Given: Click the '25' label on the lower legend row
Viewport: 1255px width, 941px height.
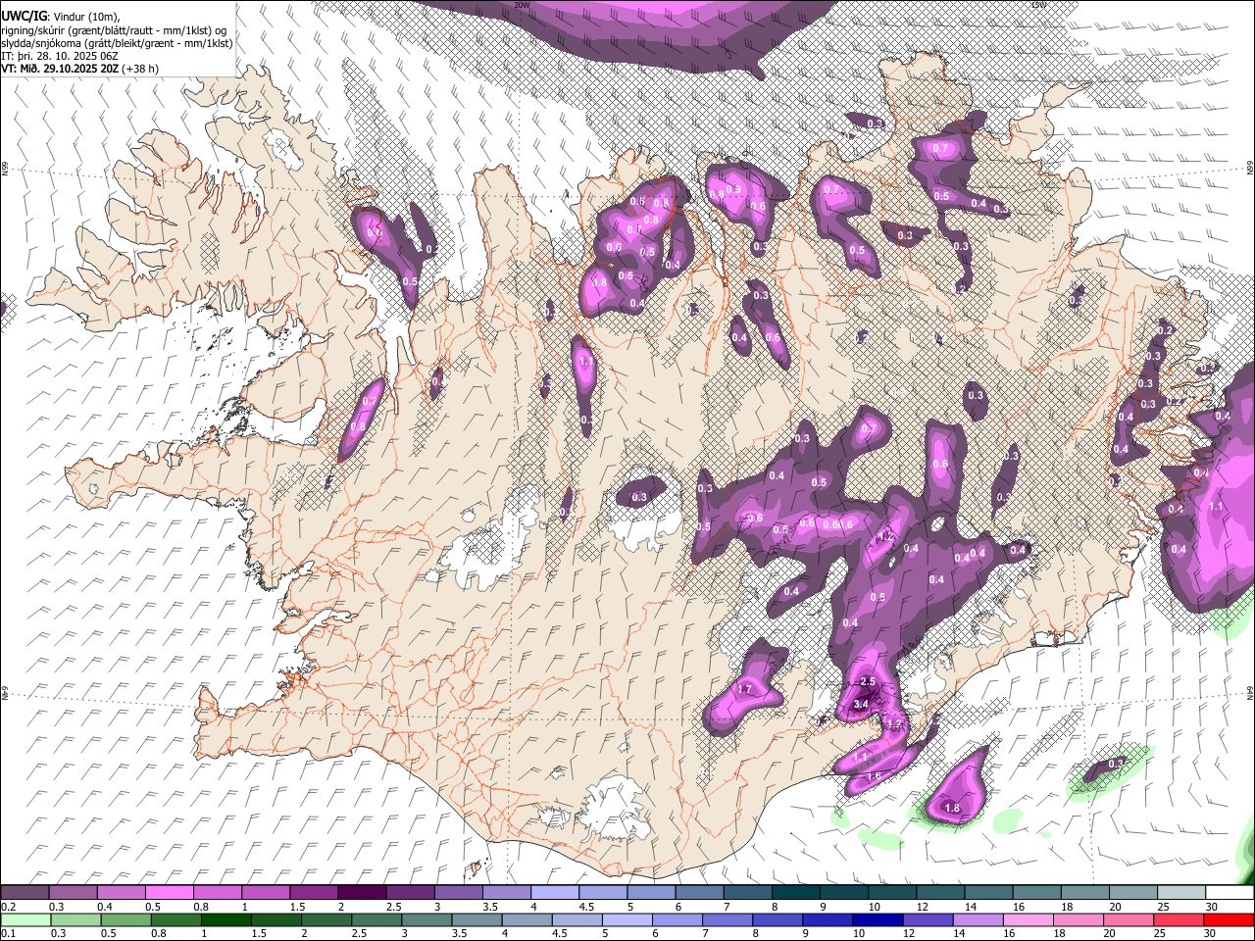Looking at the screenshot, I should coord(1159,934).
